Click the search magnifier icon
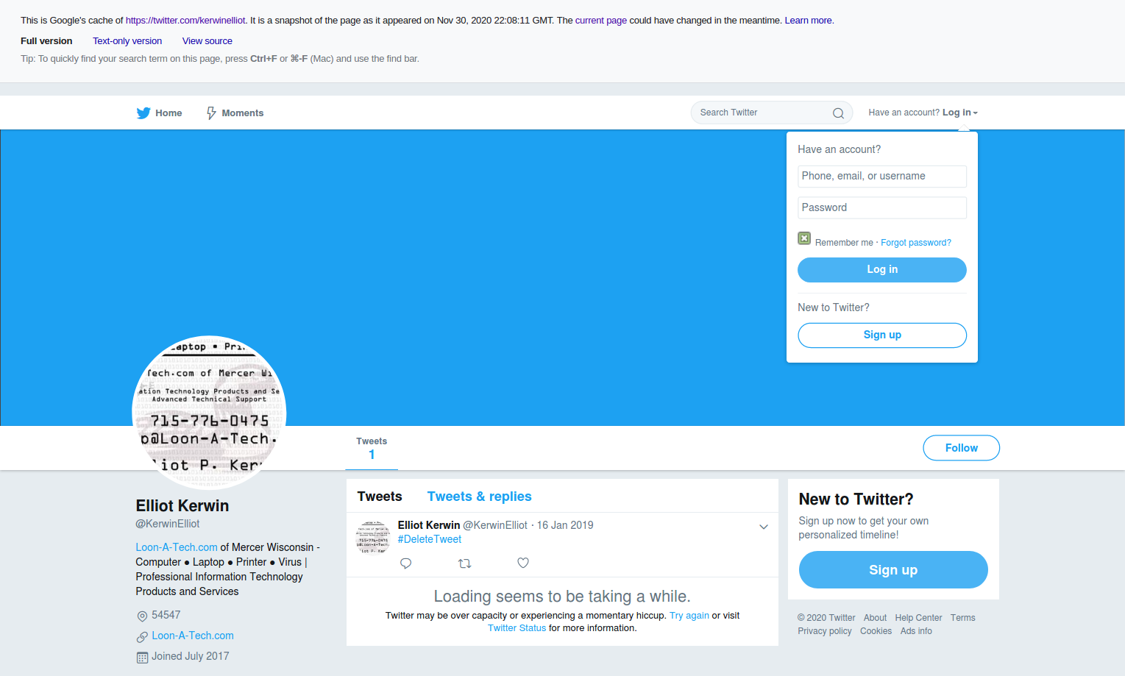This screenshot has width=1125, height=676. 838,113
